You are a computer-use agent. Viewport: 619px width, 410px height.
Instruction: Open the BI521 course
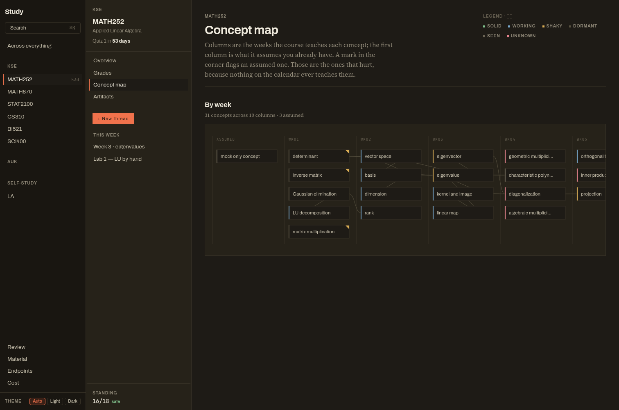click(x=43, y=129)
